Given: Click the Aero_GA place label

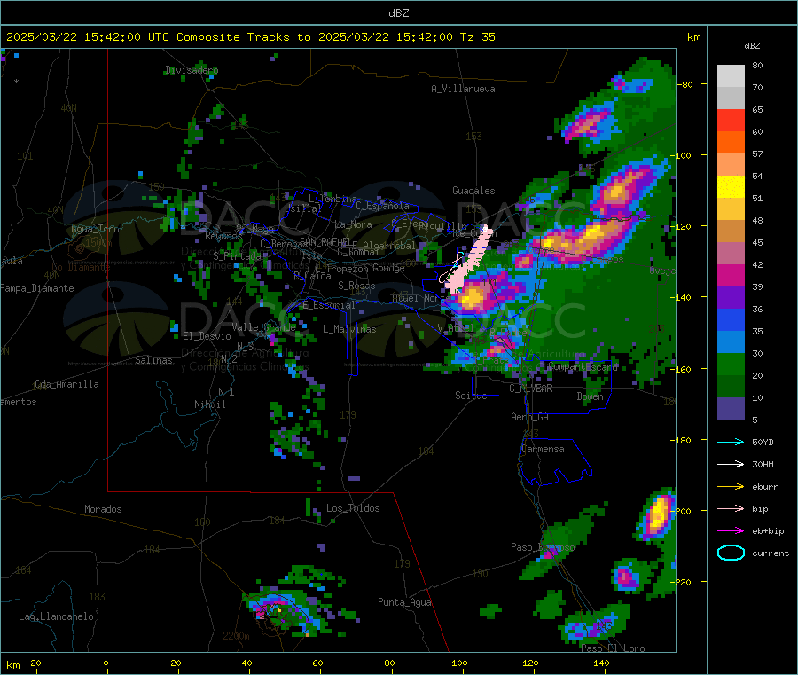Looking at the screenshot, I should 530,417.
